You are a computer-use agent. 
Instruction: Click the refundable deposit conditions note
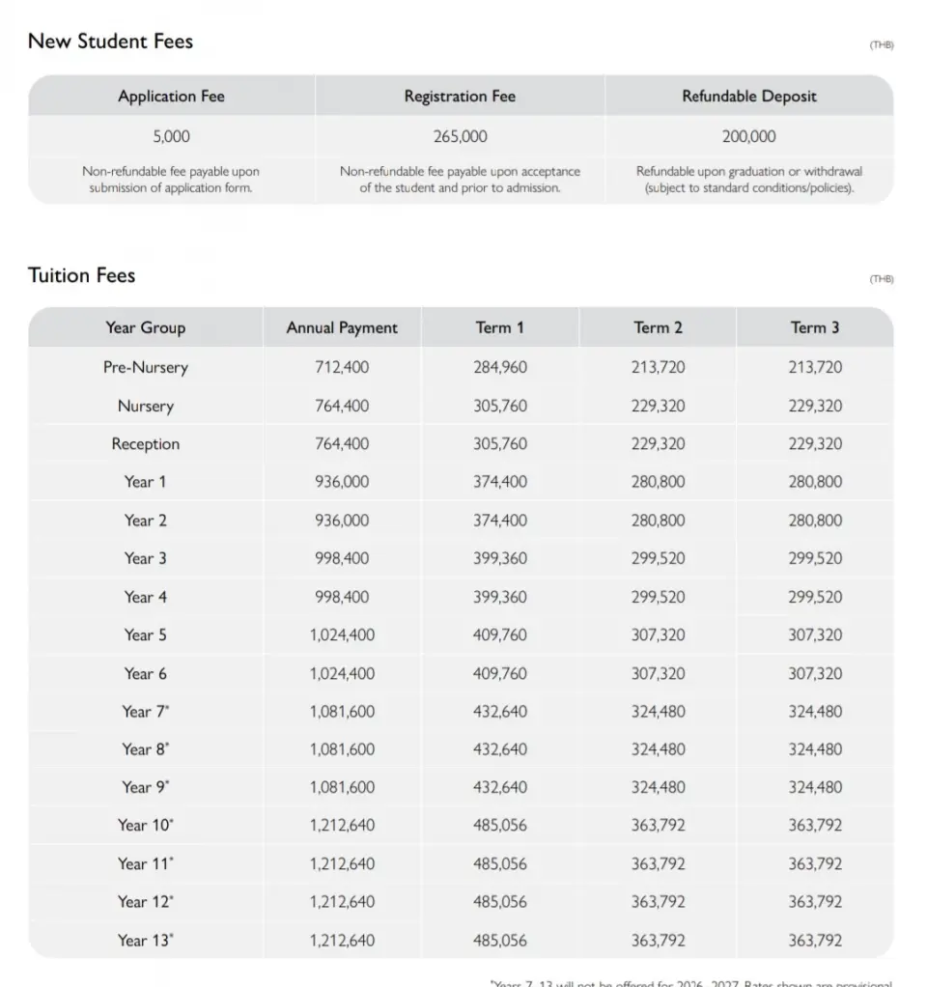tap(748, 180)
